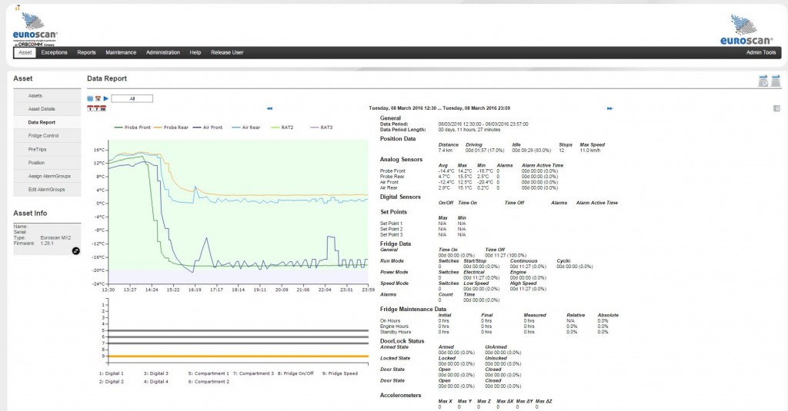This screenshot has width=788, height=411.
Task: Toggle the Air Front legend entry
Action: [x=208, y=128]
